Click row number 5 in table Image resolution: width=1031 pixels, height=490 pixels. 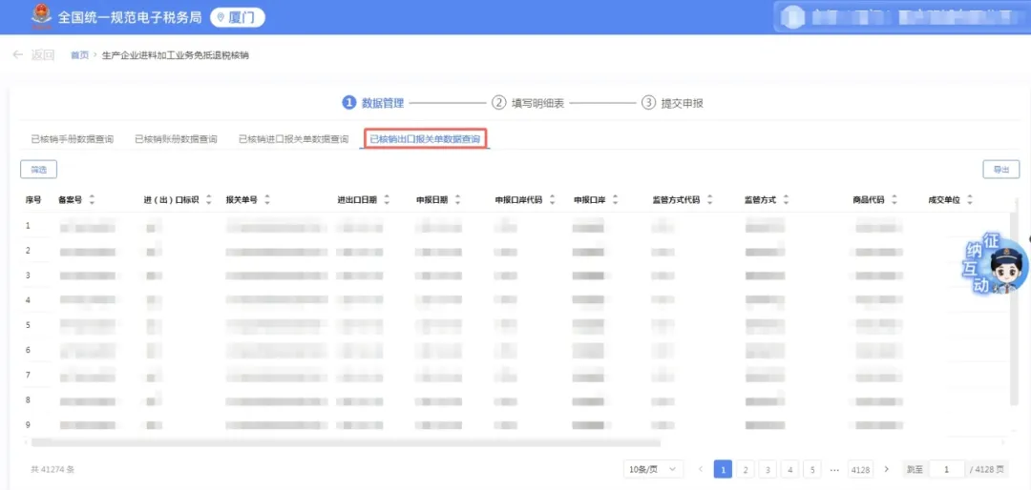pos(29,324)
